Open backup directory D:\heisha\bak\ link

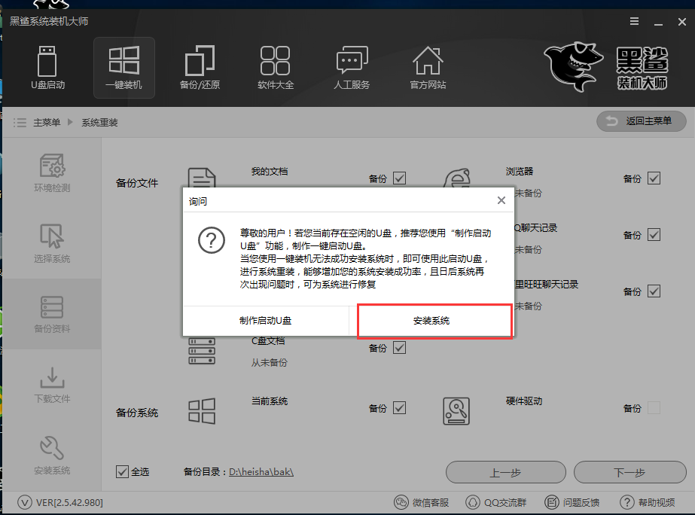pos(261,471)
